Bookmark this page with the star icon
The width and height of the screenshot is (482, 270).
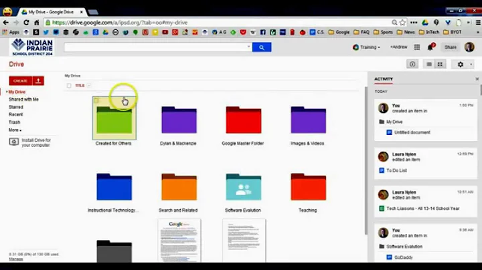pos(403,23)
